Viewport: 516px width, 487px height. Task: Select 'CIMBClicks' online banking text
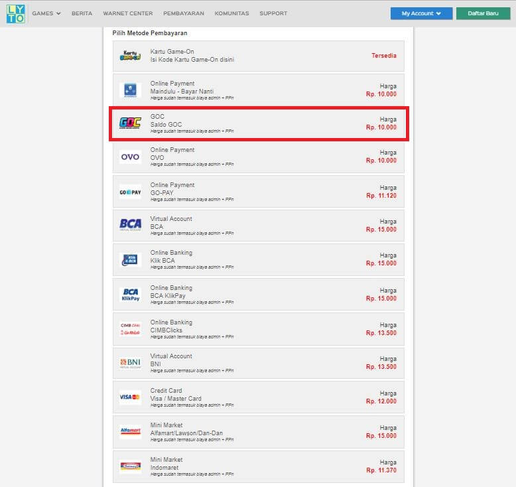[166, 330]
